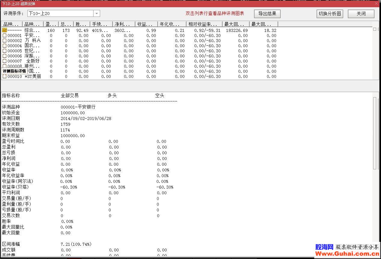
Task: Click the 切换分析图 button
Action: [x=330, y=14]
